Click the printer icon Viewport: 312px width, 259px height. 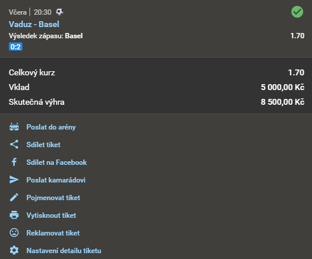pyautogui.click(x=14, y=215)
